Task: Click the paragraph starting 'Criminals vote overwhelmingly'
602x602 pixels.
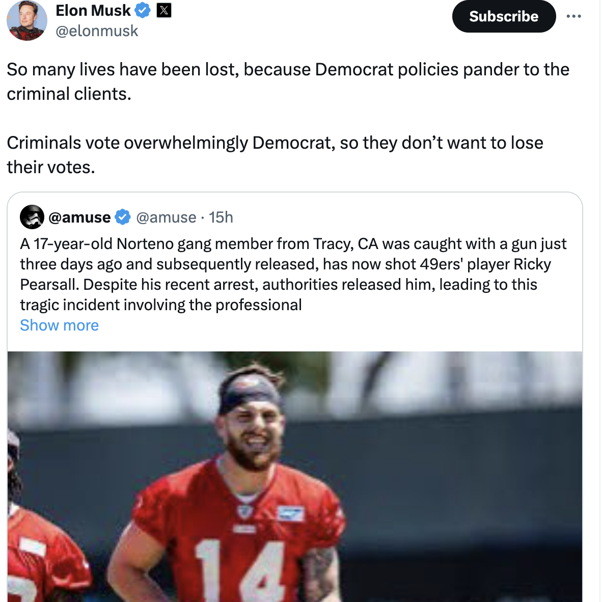Action: pyautogui.click(x=275, y=155)
